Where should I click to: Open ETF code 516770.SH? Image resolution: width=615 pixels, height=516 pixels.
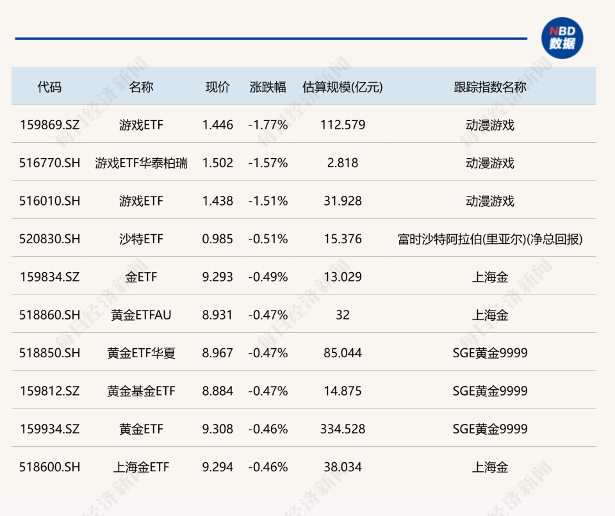point(50,163)
